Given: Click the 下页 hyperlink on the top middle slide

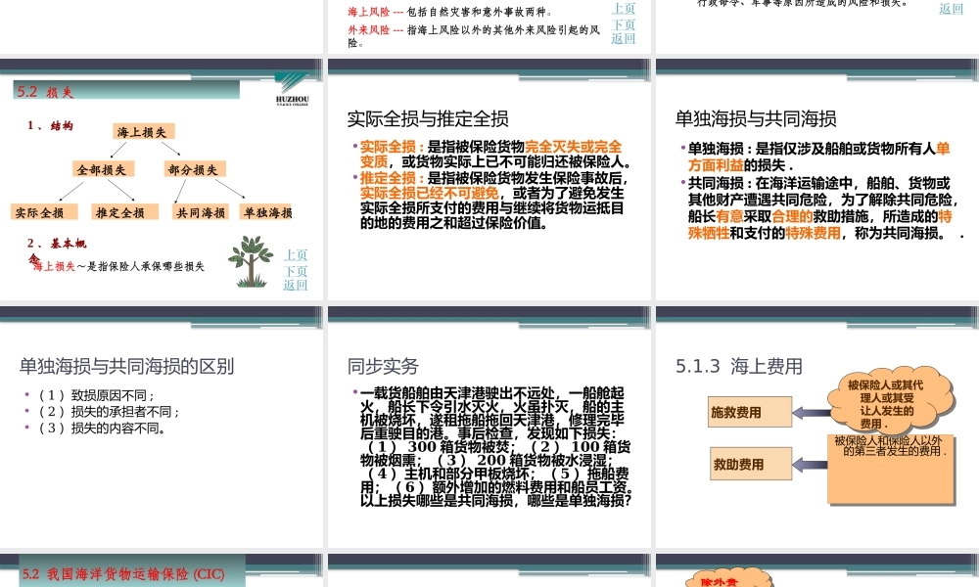Looking at the screenshot, I should [x=626, y=25].
